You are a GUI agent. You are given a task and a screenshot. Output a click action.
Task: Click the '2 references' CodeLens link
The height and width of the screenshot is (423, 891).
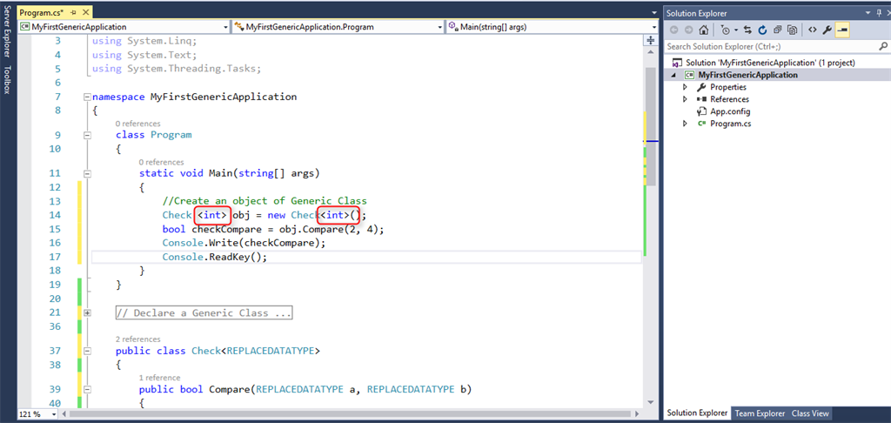pos(137,339)
